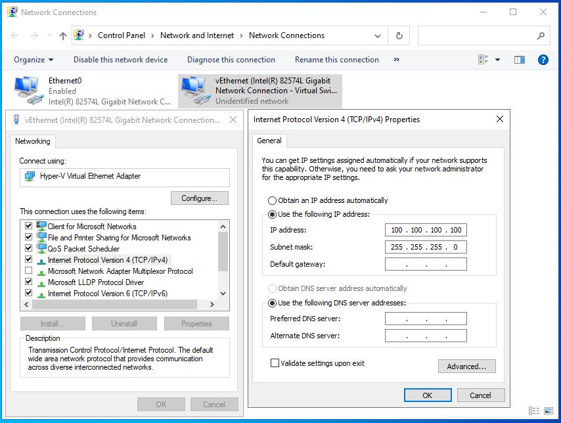Expand chevron after Control Panel breadcrumb

pos(152,35)
